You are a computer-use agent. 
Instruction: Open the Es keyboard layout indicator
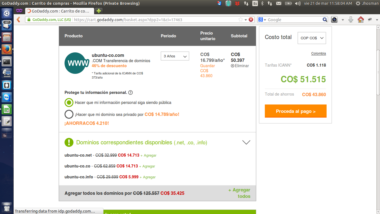(255, 3)
